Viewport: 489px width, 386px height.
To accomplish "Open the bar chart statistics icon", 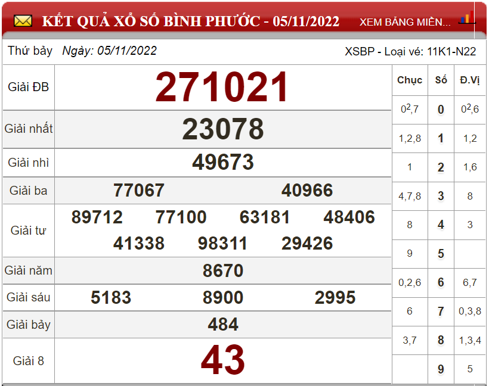I will pos(467,18).
